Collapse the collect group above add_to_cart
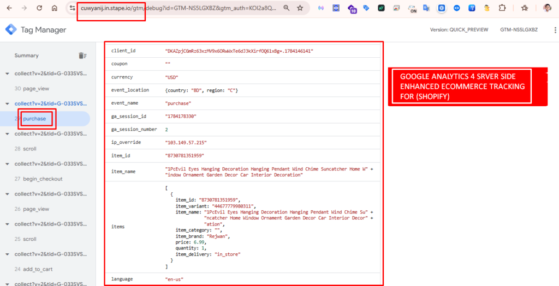 (x=7, y=254)
